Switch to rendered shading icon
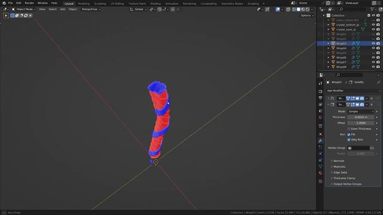Screen dimensions: 383x215 (x=308, y=10)
